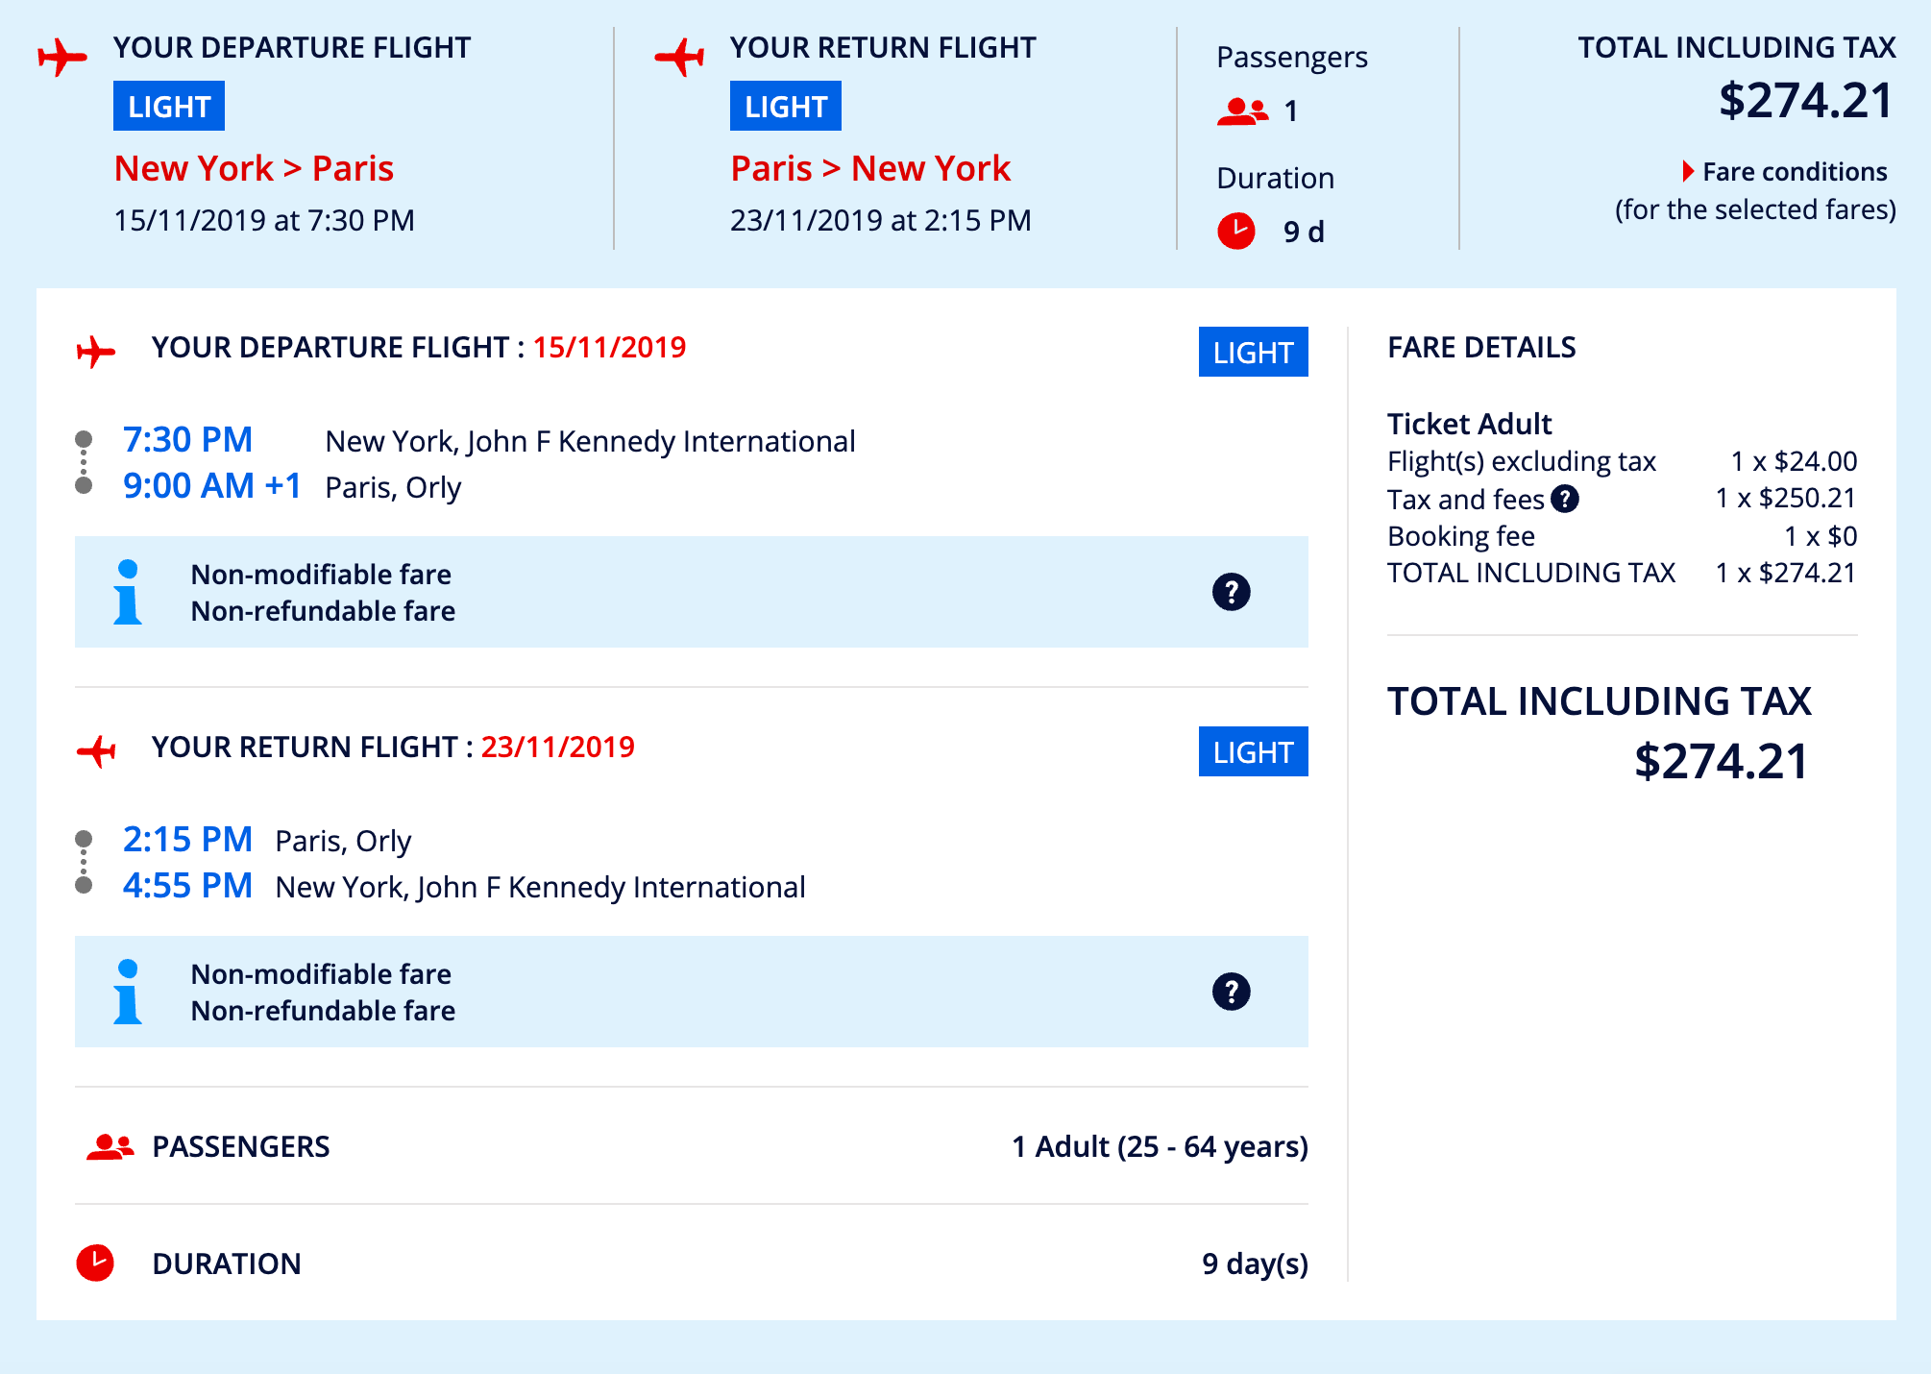Click the red duration clock icon in header

click(1236, 231)
